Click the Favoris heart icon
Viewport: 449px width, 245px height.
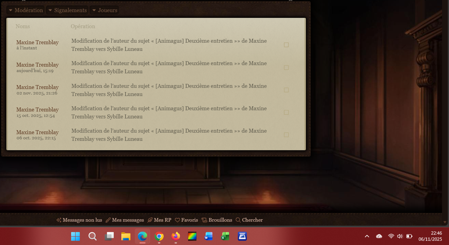coord(177,220)
